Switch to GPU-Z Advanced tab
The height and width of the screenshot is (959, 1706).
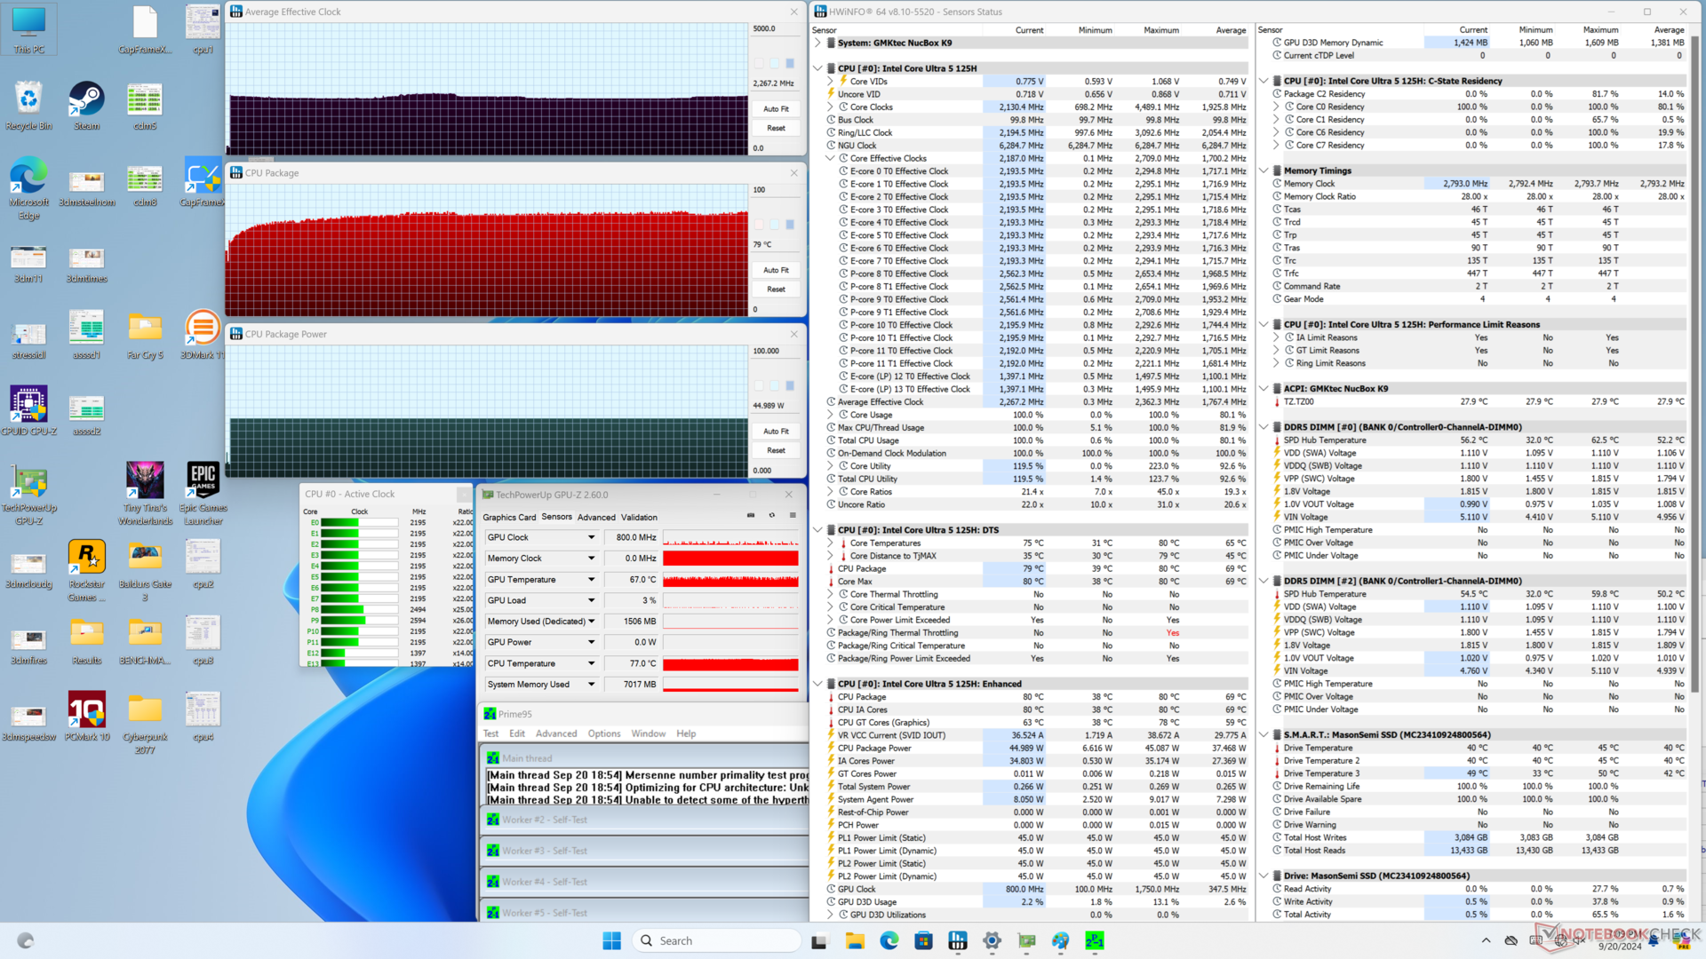coord(596,518)
